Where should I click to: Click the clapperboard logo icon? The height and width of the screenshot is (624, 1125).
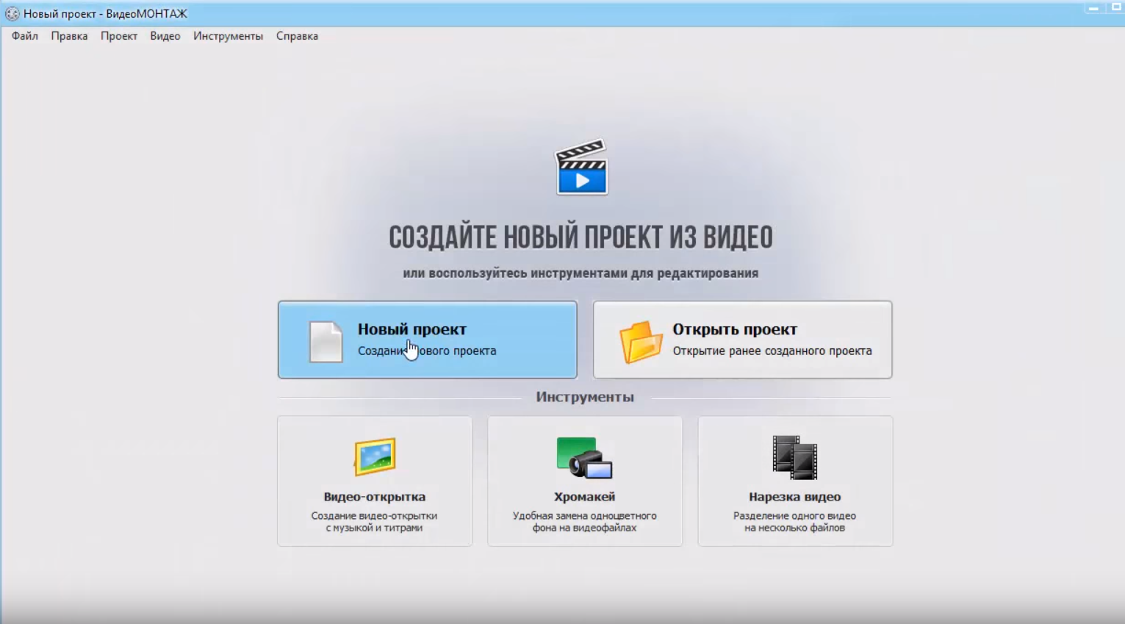(x=581, y=167)
